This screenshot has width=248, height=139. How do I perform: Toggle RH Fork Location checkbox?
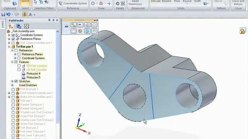[x=19, y=66]
